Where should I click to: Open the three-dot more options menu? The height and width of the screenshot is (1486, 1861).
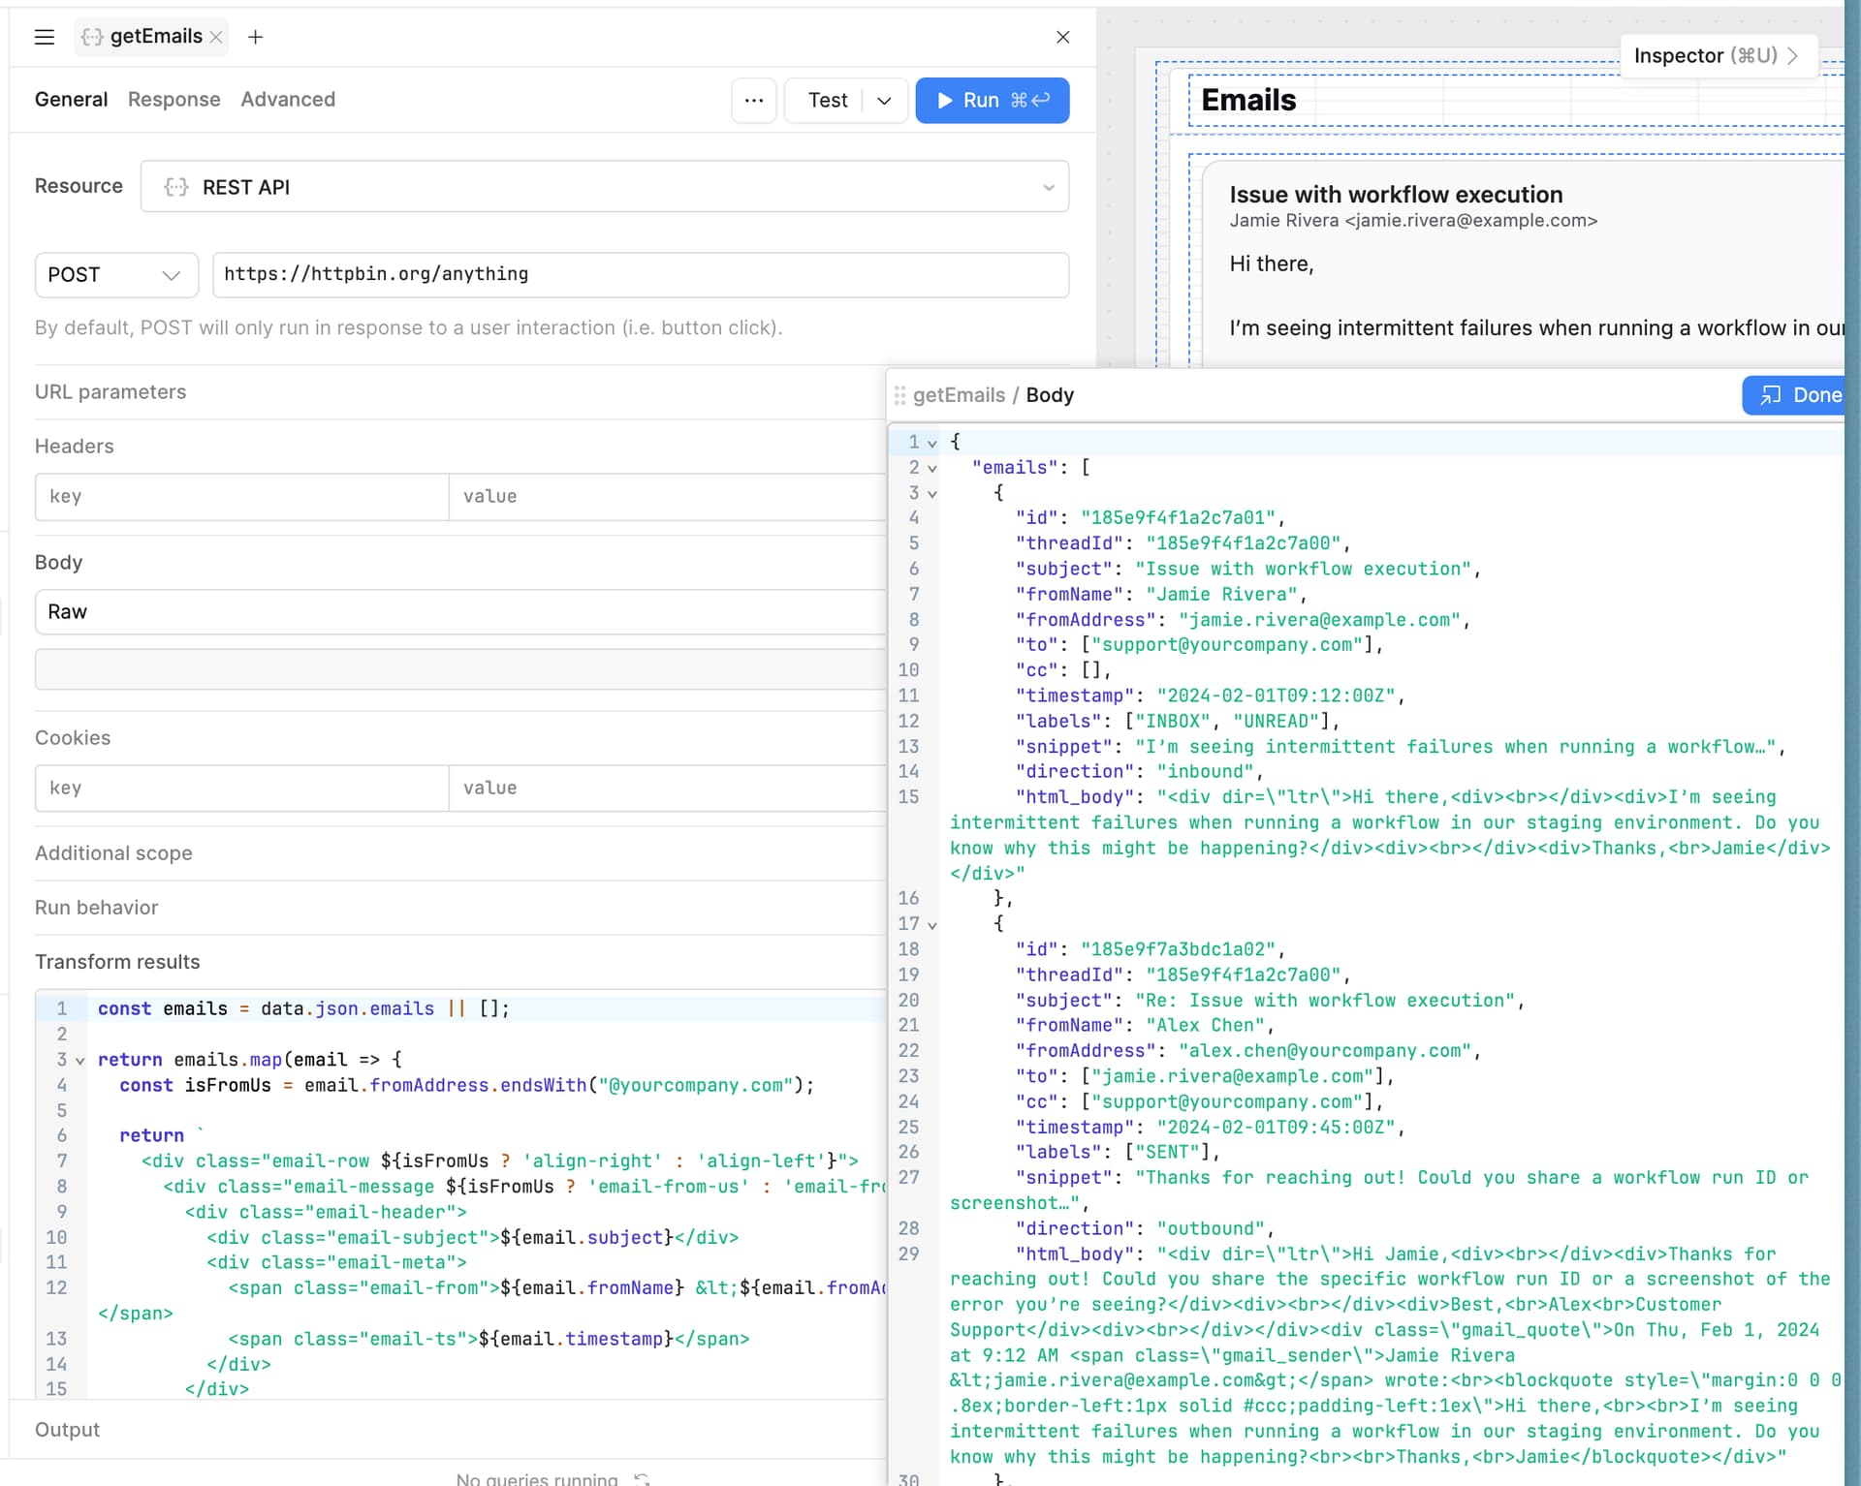coord(753,100)
